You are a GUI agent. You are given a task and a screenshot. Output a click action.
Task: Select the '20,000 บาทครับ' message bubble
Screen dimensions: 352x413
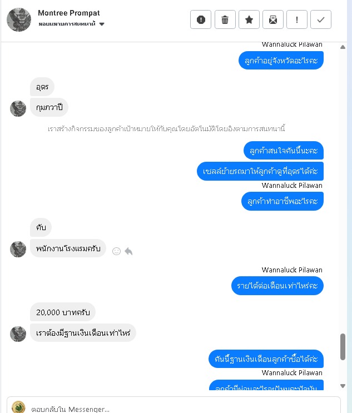pos(63,312)
